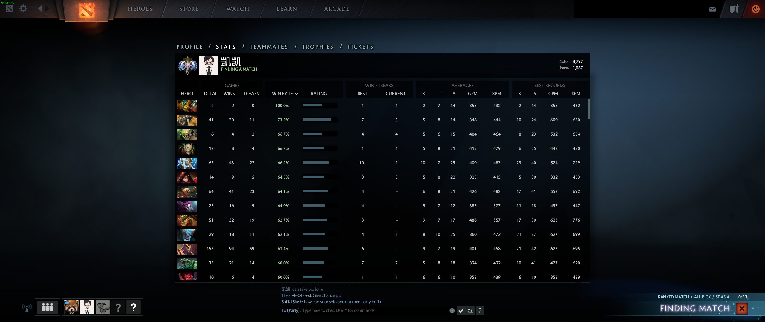Screen dimensions: 765x322
Task: Open the WATCH menu
Action: (238, 9)
